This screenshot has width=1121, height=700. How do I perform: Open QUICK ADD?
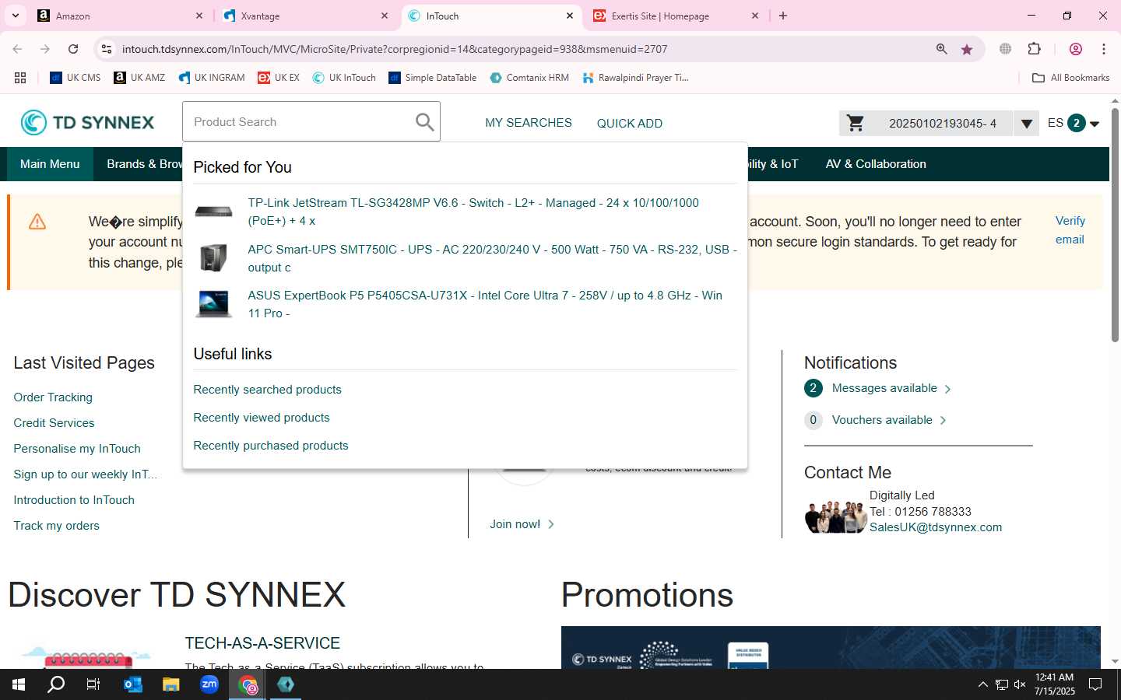629,123
